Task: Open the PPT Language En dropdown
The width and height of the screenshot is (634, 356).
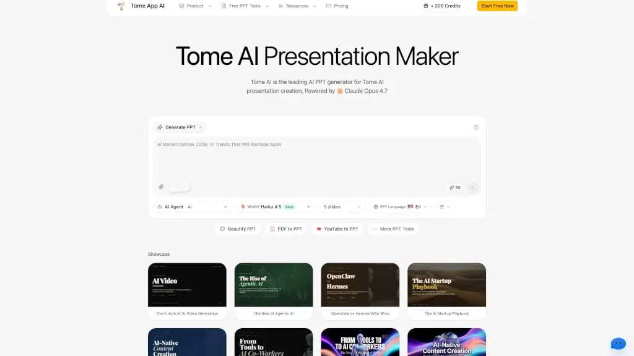Action: (400, 206)
